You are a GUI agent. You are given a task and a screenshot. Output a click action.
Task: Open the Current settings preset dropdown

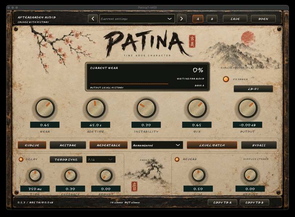pyautogui.click(x=137, y=19)
